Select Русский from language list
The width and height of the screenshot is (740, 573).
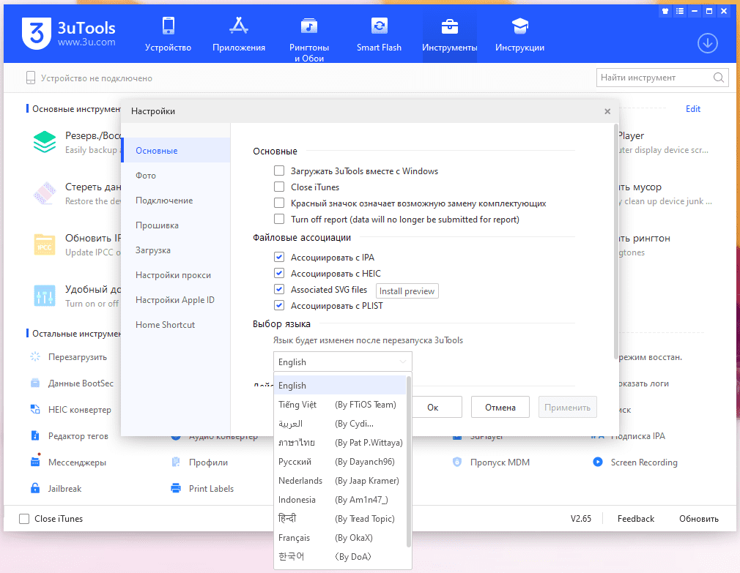click(340, 461)
